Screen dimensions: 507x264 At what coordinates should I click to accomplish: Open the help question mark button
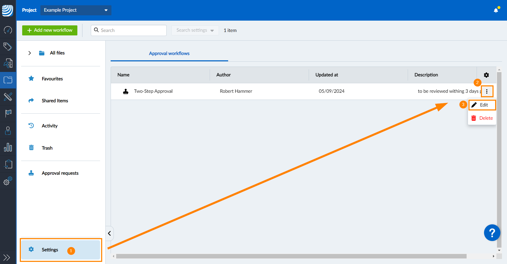(492, 233)
